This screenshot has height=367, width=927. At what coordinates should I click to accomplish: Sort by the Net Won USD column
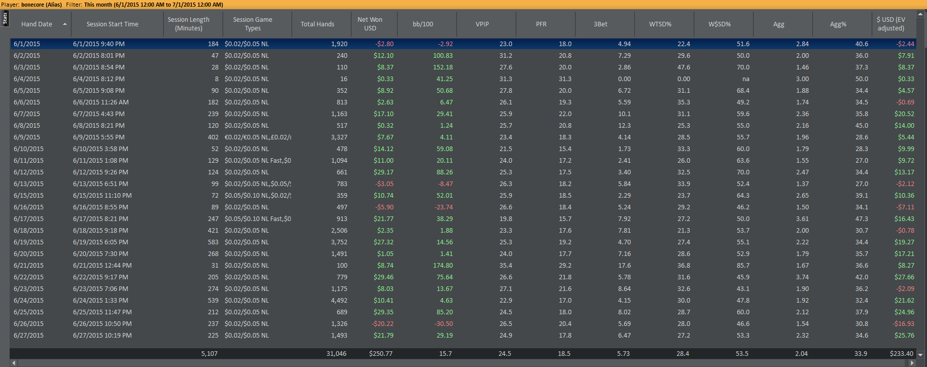[370, 24]
